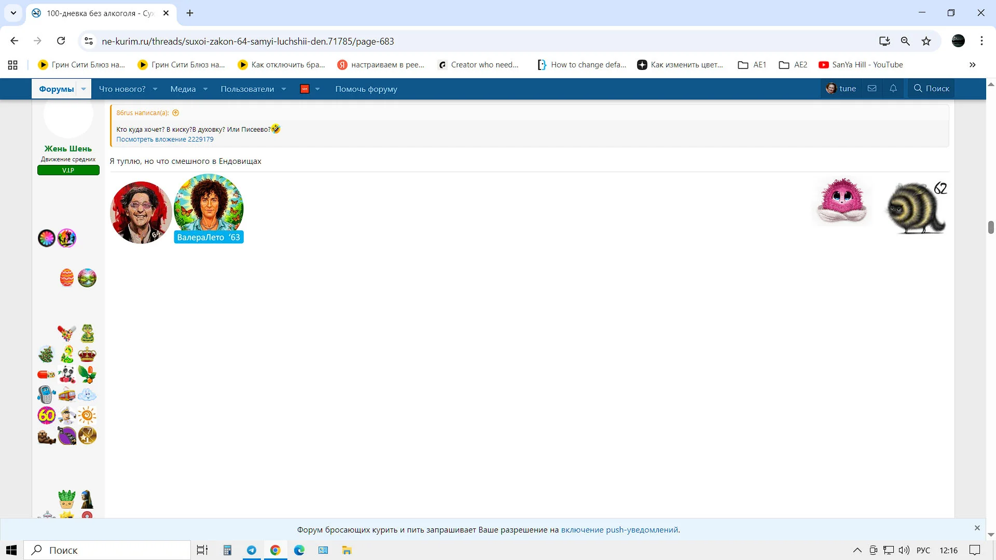Click включение push-уведомлений link
Screen dimensions: 996x560
coord(619,530)
